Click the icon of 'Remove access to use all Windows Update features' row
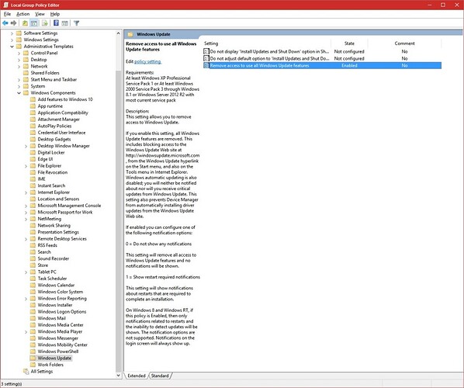The height and width of the screenshot is (388, 464). [x=206, y=65]
